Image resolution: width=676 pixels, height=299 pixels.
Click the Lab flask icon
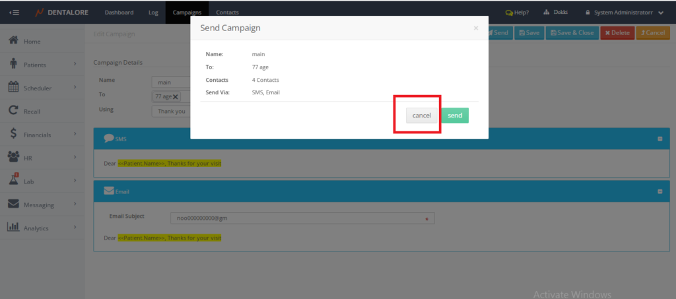(13, 180)
